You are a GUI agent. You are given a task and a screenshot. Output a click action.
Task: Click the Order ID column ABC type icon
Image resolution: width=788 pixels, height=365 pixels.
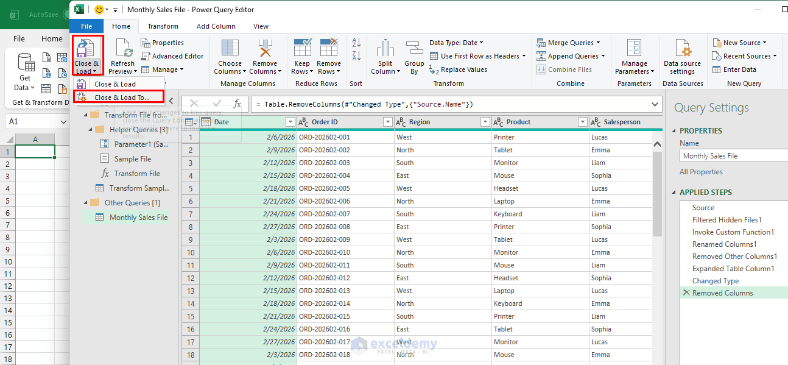(303, 122)
